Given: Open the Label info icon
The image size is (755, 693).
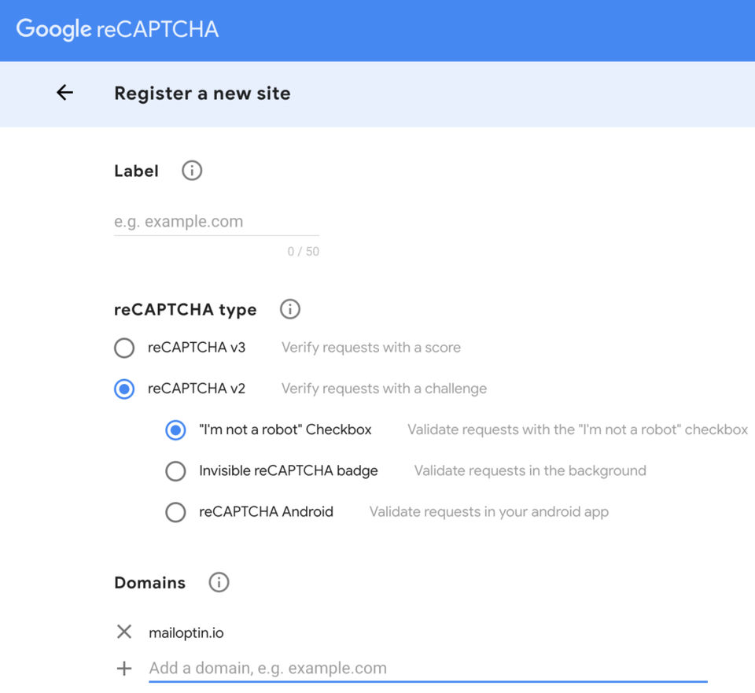Looking at the screenshot, I should 192,171.
